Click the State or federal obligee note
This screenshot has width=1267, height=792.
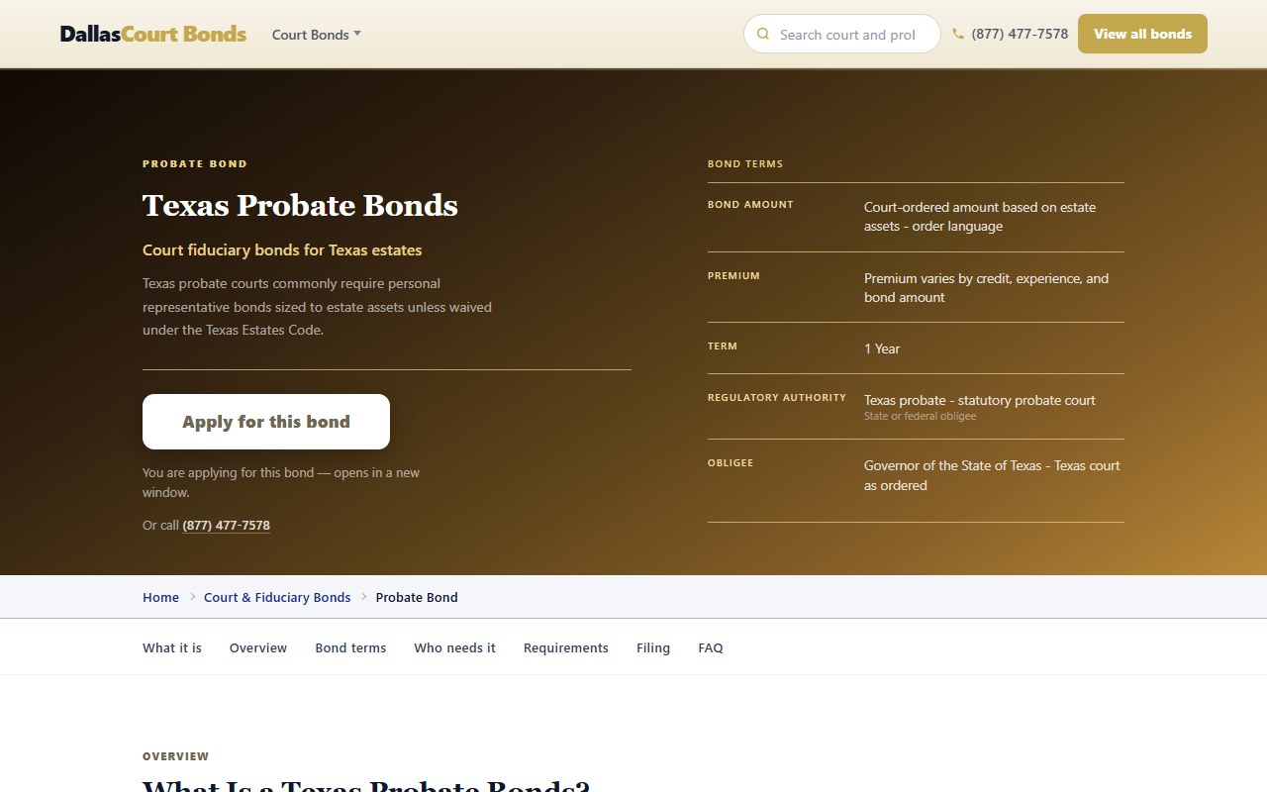(x=920, y=417)
